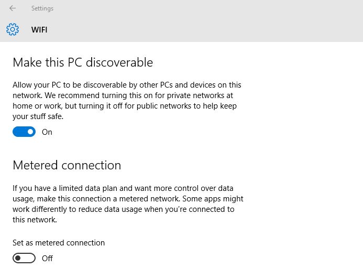Screen dimensions: 363x279
Task: Go back using the arrow icon
Action: tap(13, 8)
